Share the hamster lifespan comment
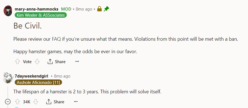The image size is (248, 108). pos(55,102)
